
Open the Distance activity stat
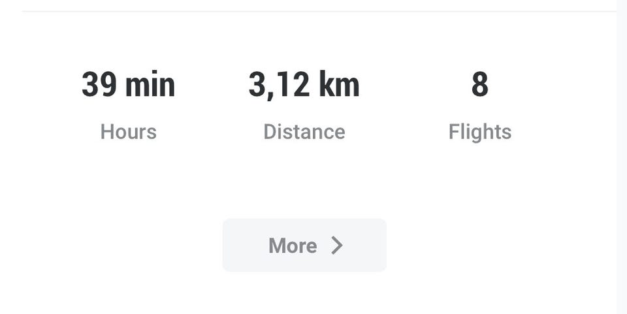point(304,108)
